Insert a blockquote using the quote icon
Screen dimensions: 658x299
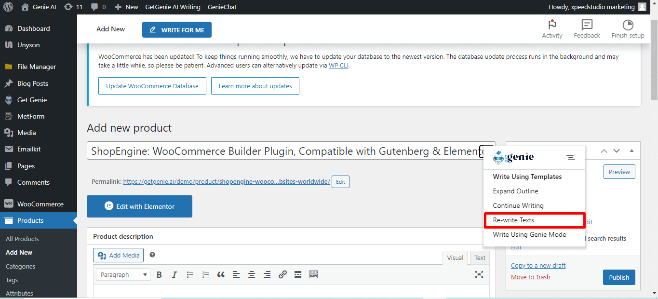221,274
